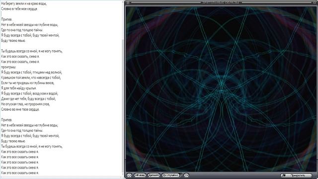This screenshot has height=179, width=318.
Task: Click the line 'Если ты не придешь из глубины веков,'
Action: pos(28,83)
